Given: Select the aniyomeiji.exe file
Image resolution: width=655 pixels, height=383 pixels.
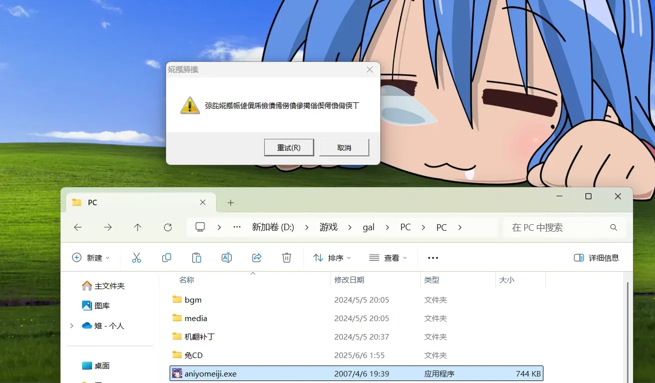Looking at the screenshot, I should [356, 374].
